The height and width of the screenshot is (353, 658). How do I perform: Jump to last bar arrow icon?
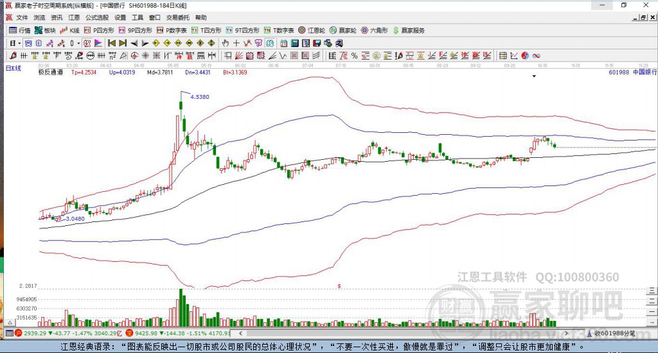pos(123,43)
